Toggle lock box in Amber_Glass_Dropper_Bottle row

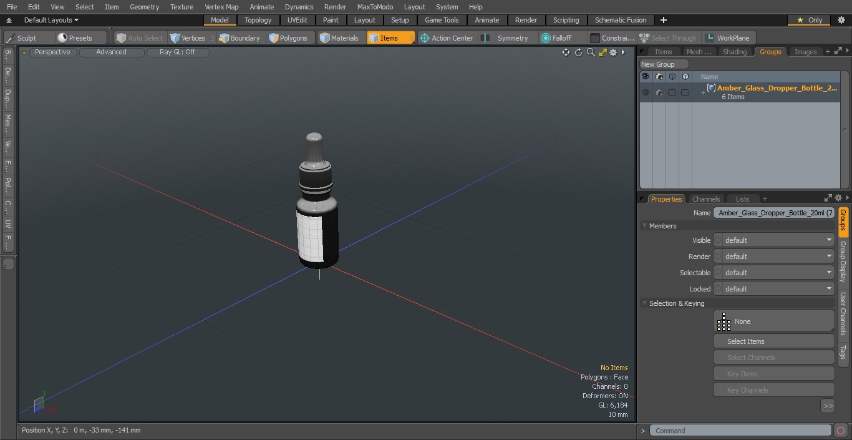click(x=685, y=92)
